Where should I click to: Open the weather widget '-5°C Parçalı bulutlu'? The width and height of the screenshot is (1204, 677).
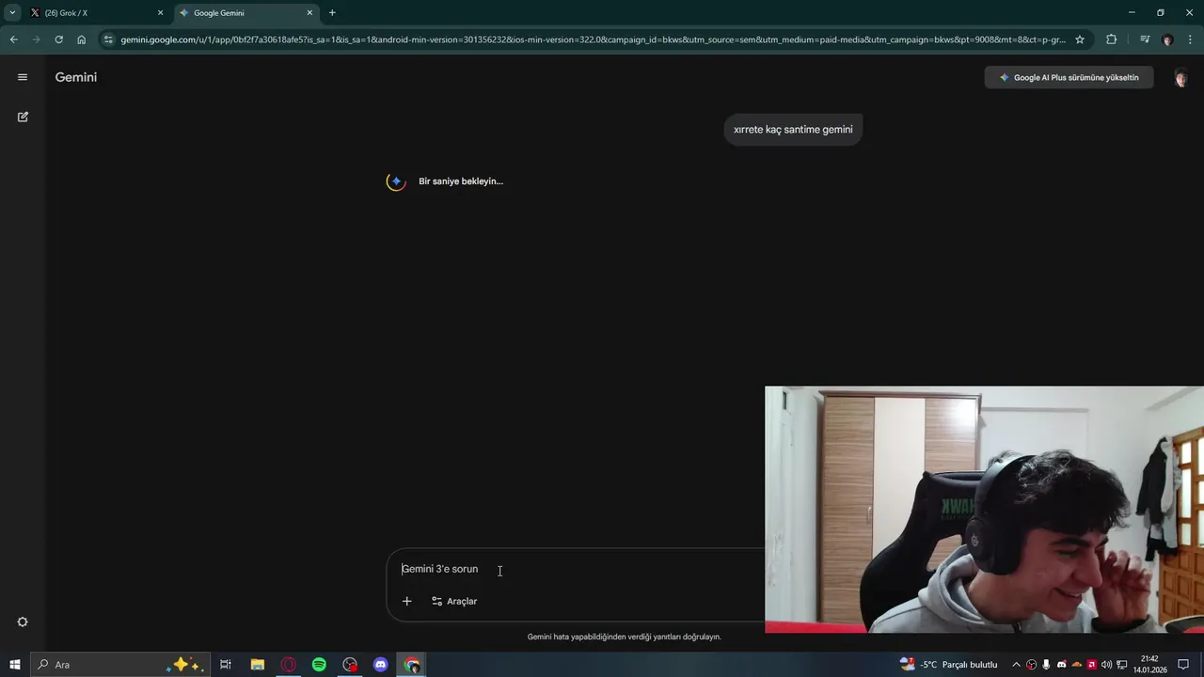click(949, 665)
